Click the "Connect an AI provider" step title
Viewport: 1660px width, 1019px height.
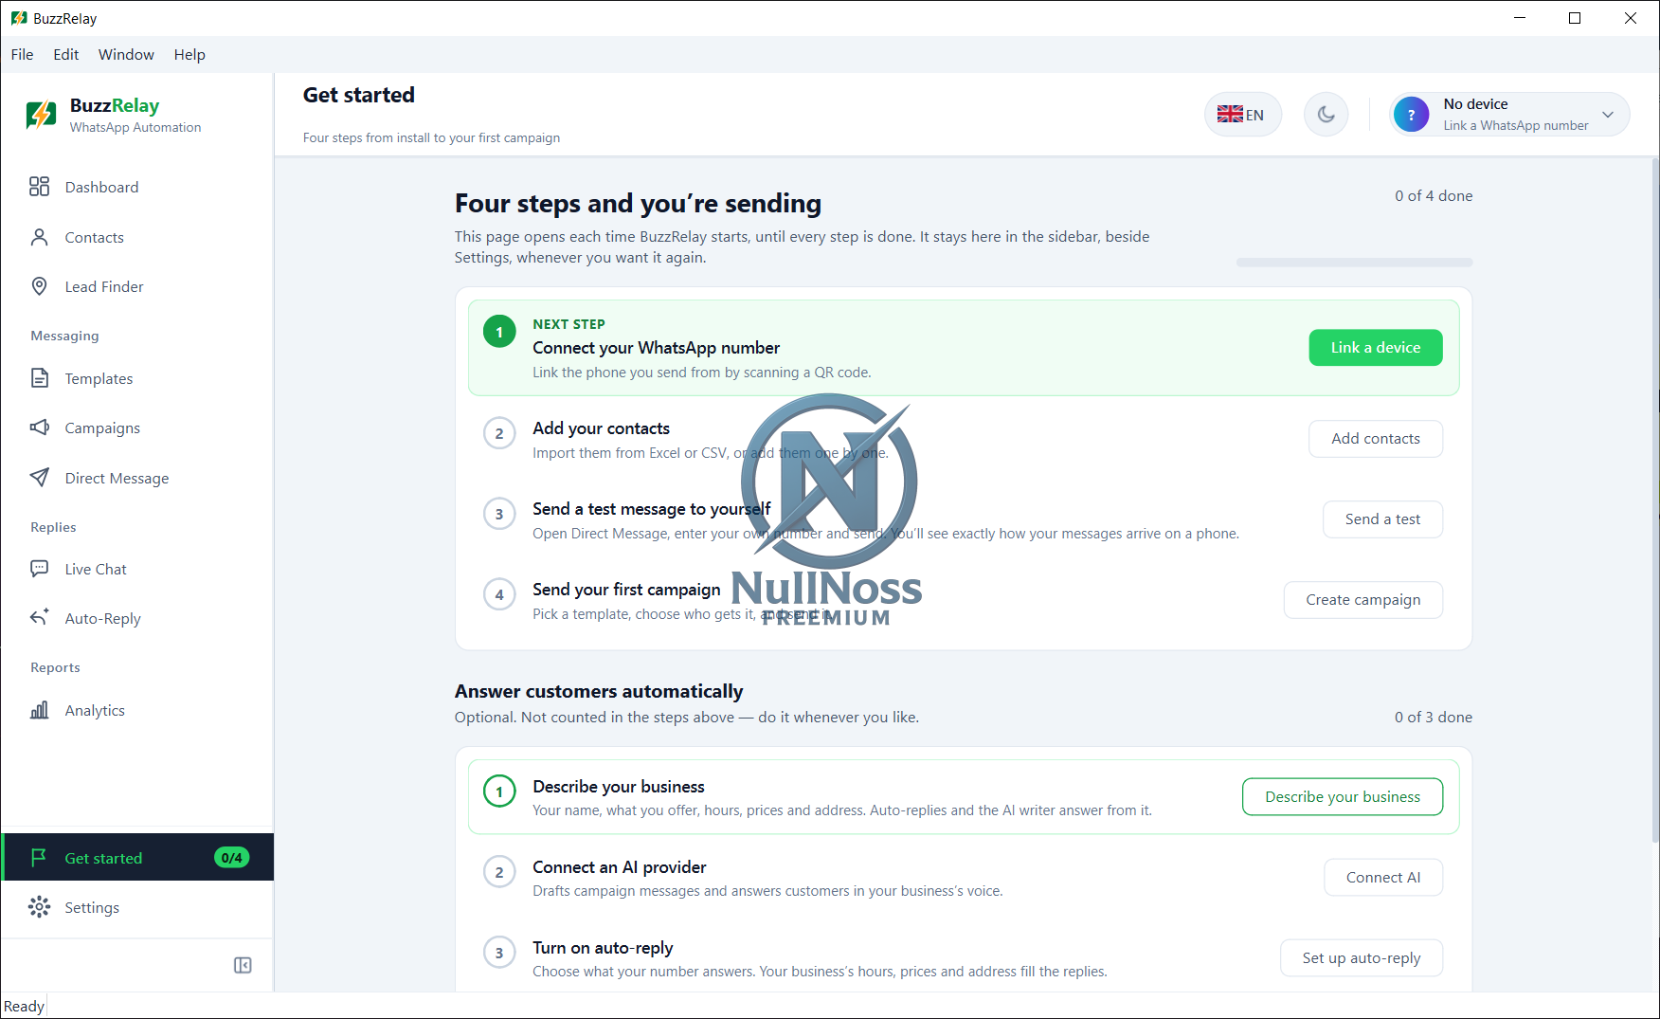click(x=620, y=867)
